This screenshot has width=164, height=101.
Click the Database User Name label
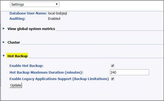28,13
